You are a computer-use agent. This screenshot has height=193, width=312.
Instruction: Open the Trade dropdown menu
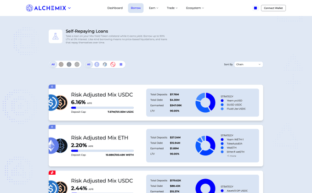[172, 8]
